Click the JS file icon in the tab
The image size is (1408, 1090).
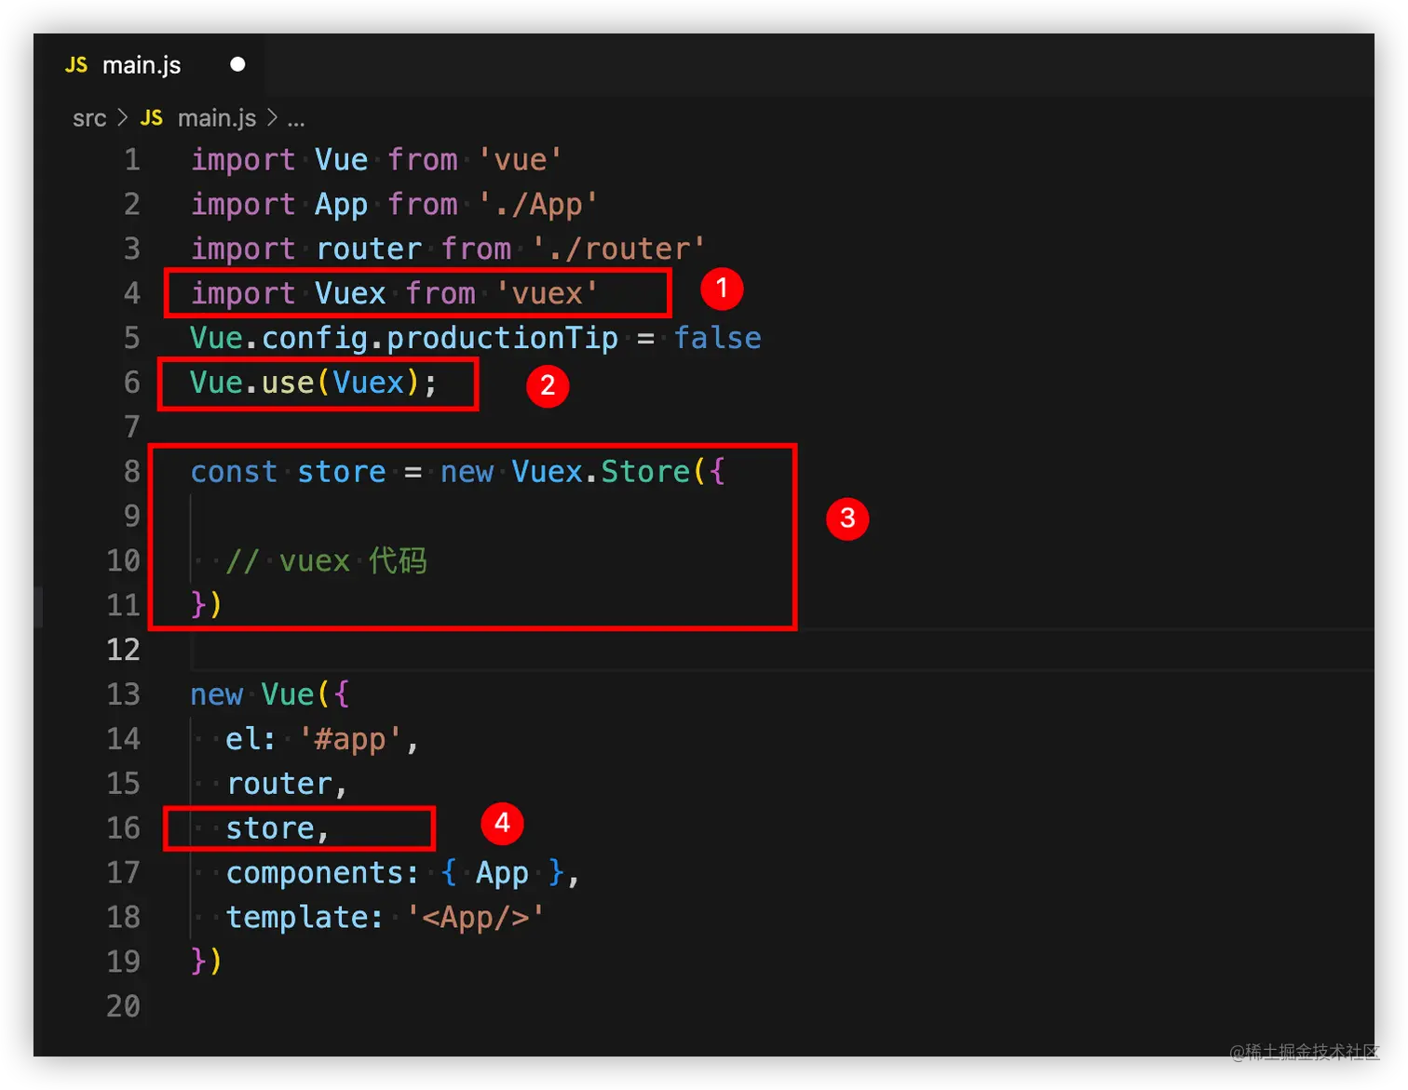[76, 65]
